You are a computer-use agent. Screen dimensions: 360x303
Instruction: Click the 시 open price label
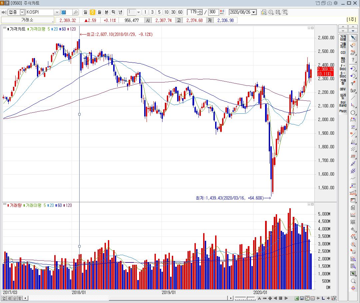tap(148, 20)
